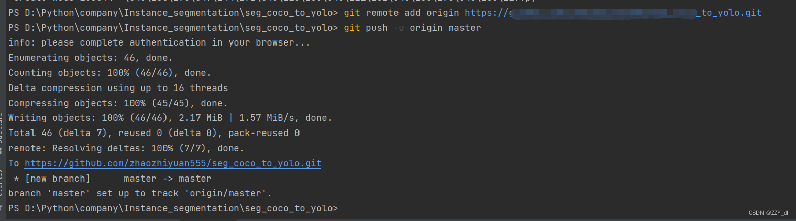This screenshot has width=796, height=221.
Task: Click the branch 'master' tracking message
Action: 140,193
